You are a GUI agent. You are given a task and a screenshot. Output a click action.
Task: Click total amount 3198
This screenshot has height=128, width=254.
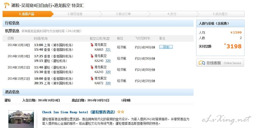coord(234,46)
